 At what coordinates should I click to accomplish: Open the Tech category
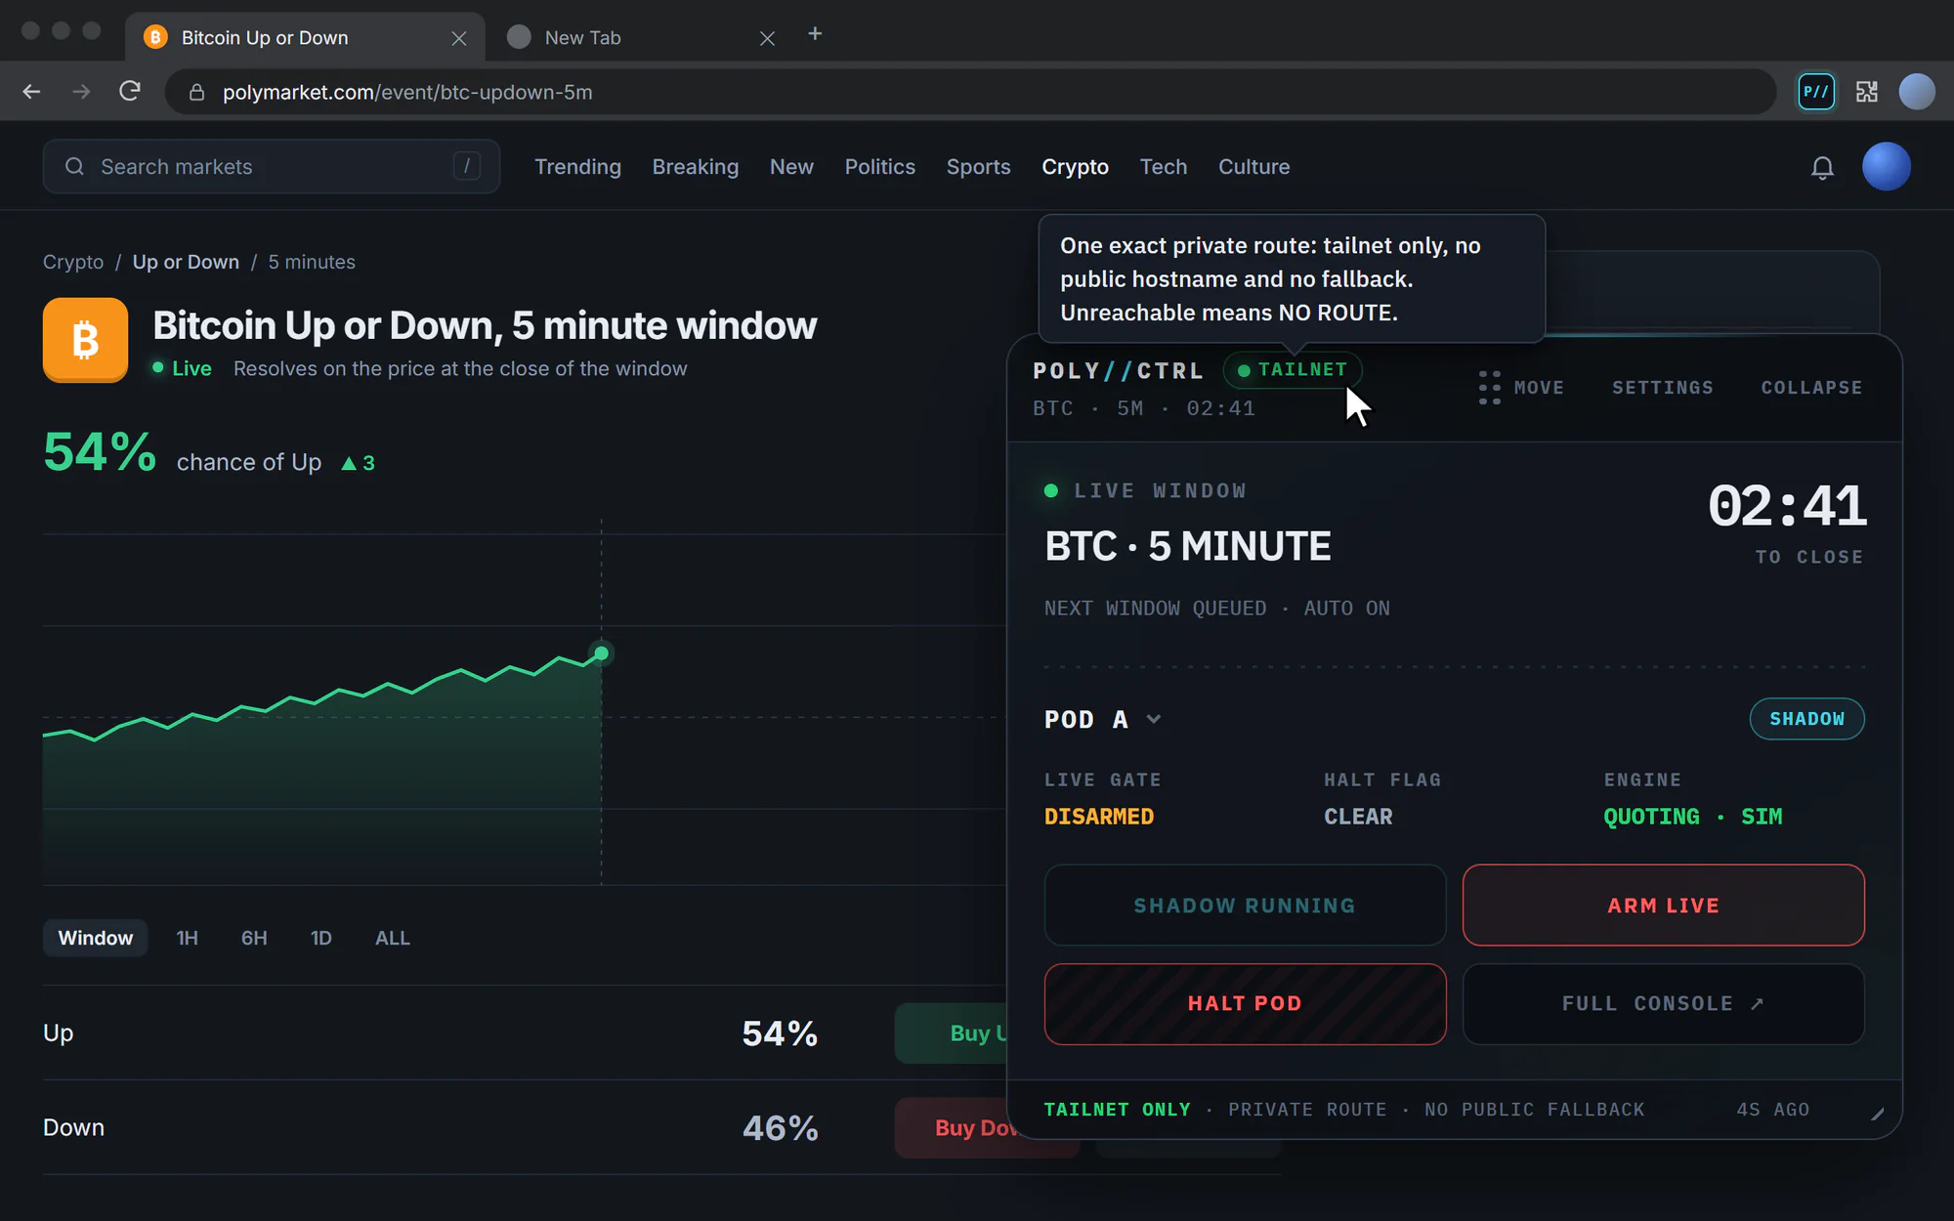pos(1164,167)
